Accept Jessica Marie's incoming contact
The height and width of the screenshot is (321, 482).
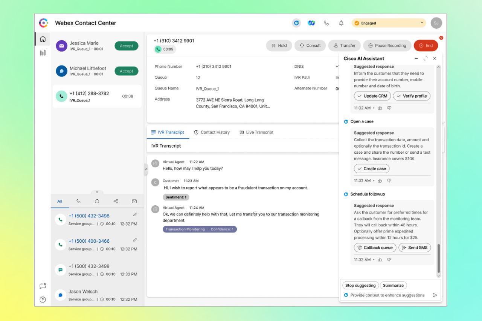126,46
